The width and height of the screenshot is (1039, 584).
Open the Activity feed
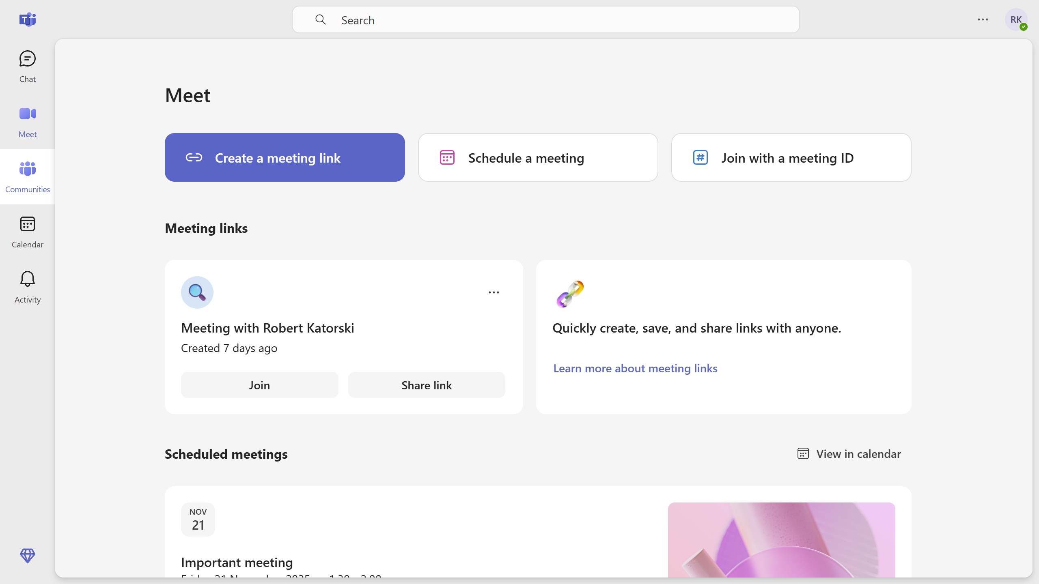pos(27,287)
